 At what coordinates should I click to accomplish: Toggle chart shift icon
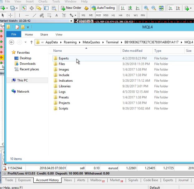(178, 8)
